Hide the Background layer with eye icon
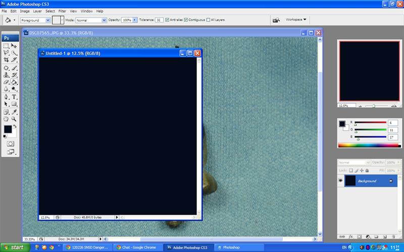Screen dimensions: 404x252 coord(340,181)
